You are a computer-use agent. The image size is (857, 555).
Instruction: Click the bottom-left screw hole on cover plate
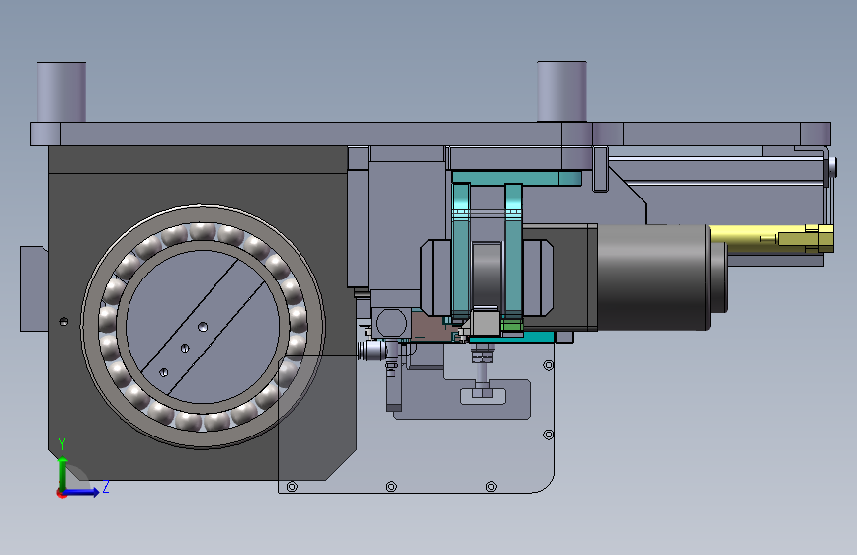pos(292,486)
